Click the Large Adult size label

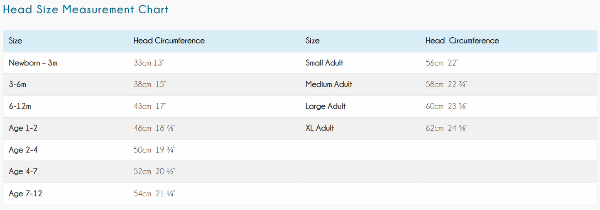[326, 106]
